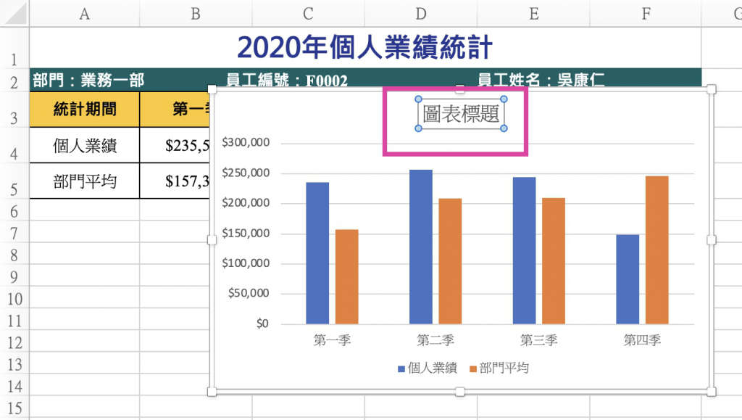Select the 統計期間 header cell
Screen dimensions: 742x420
[85, 109]
